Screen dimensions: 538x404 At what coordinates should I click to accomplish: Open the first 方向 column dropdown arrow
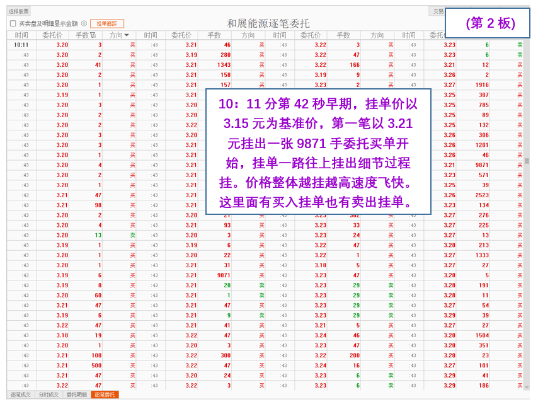tap(127, 35)
